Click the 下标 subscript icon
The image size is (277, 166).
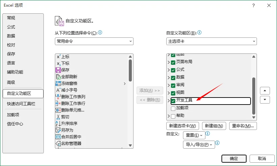(59, 63)
